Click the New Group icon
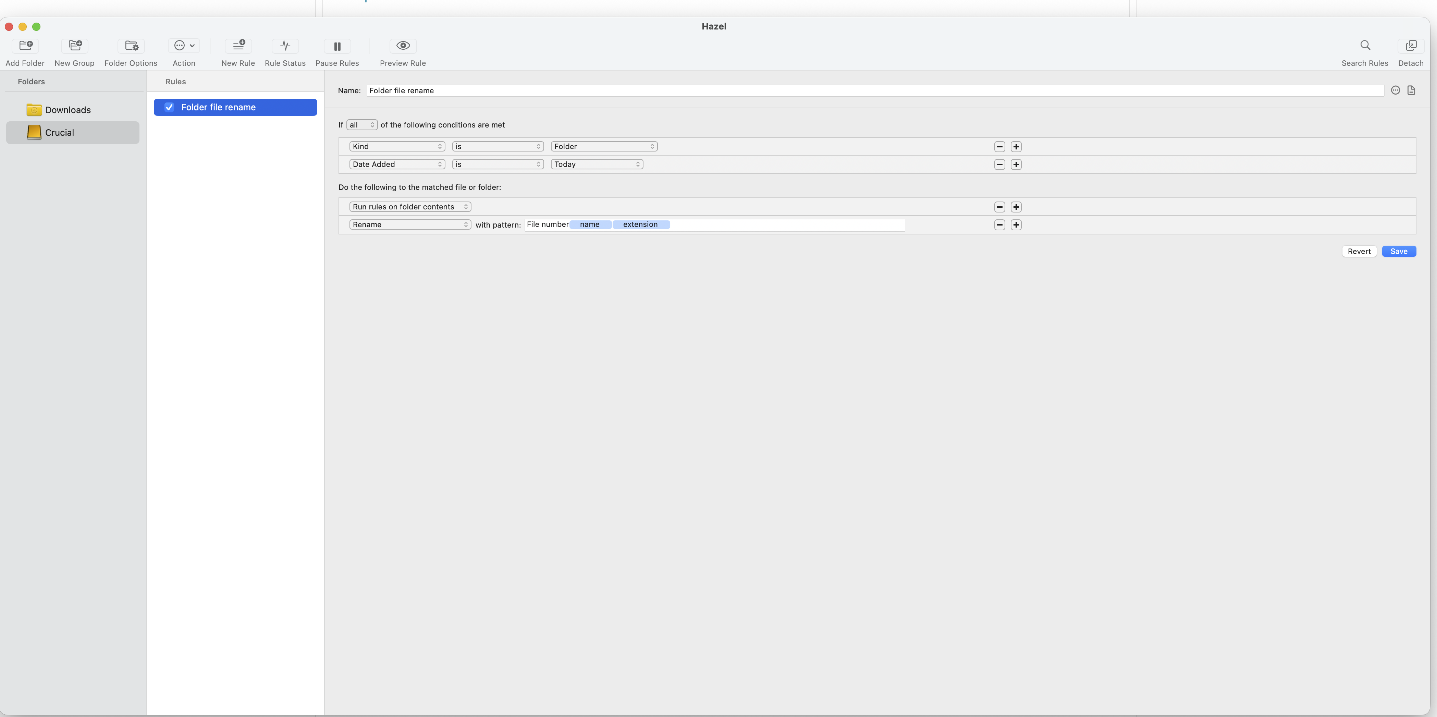Screen dimensions: 1437x717 (74, 45)
